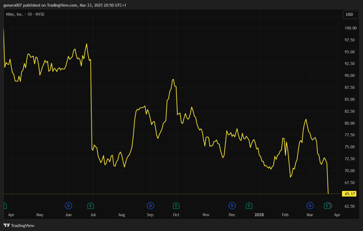Click the 65.17 current price label

tap(350, 194)
